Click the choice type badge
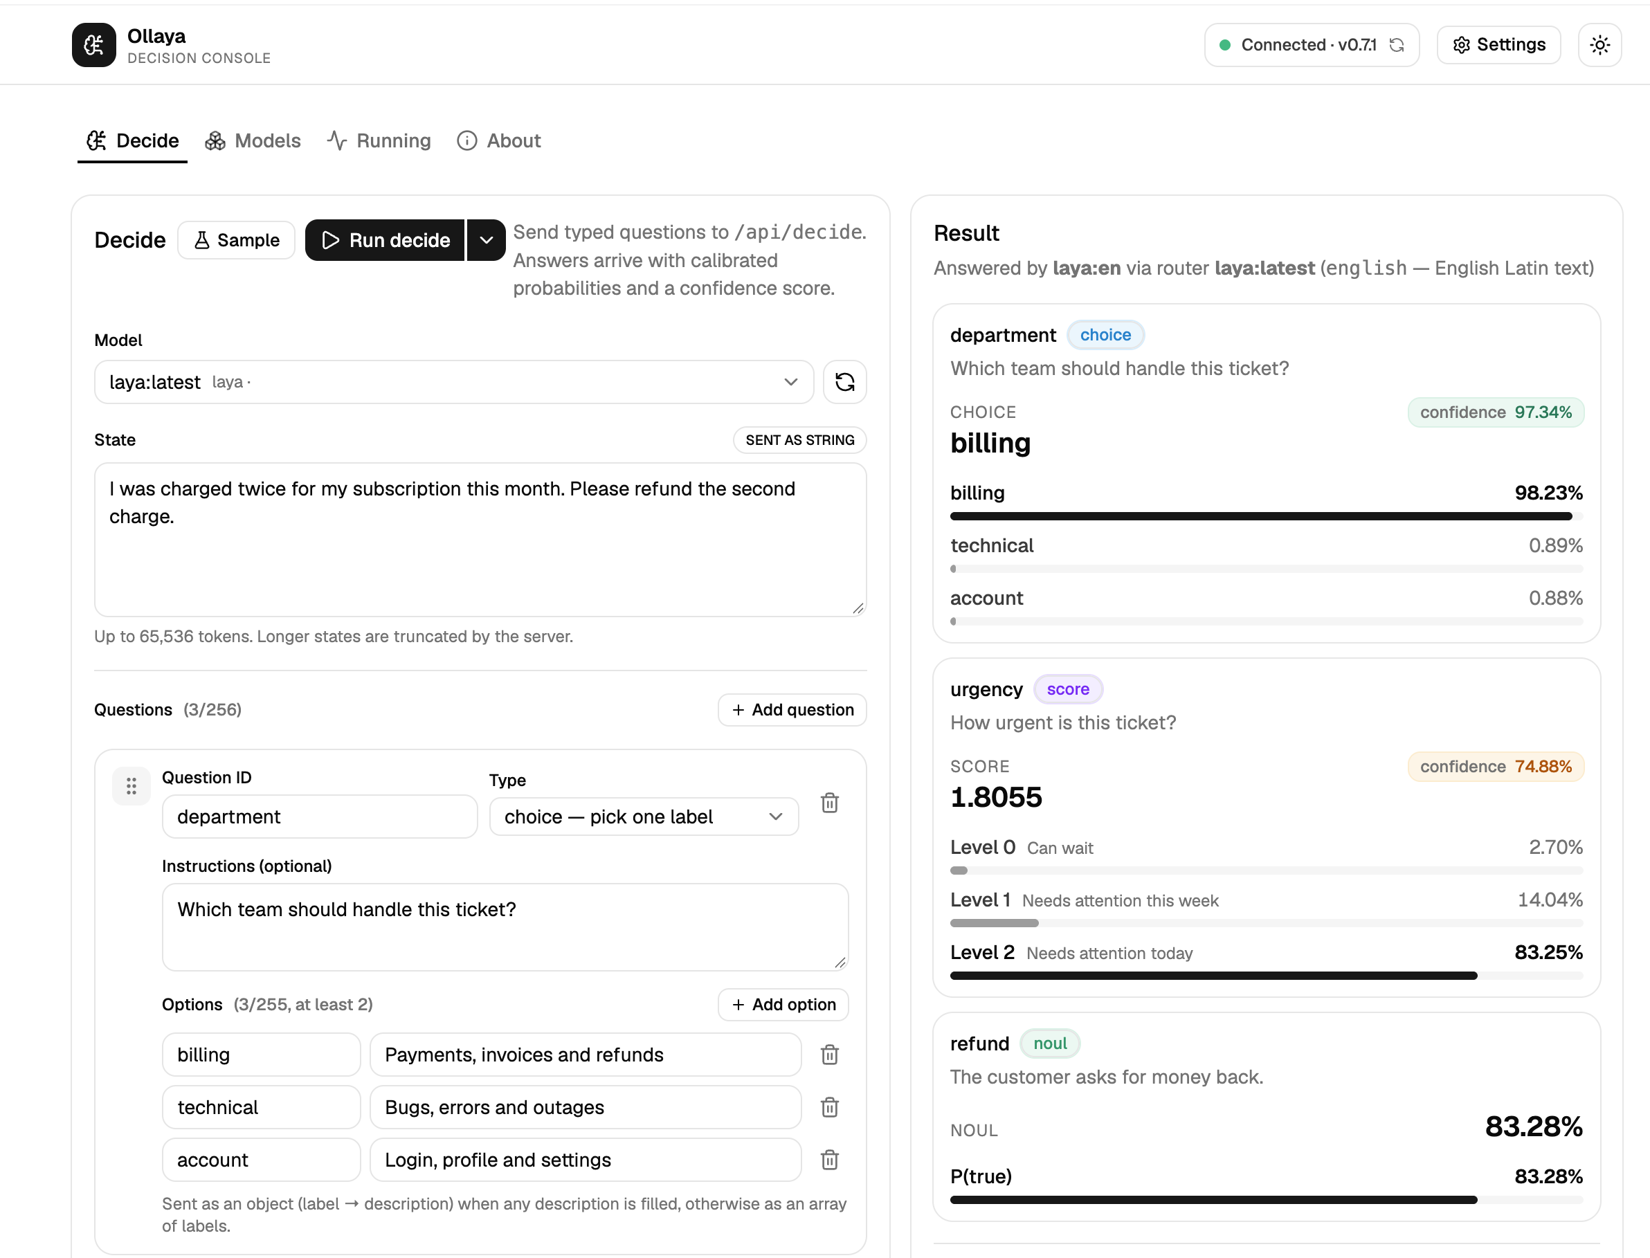The width and height of the screenshot is (1650, 1258). click(1105, 335)
